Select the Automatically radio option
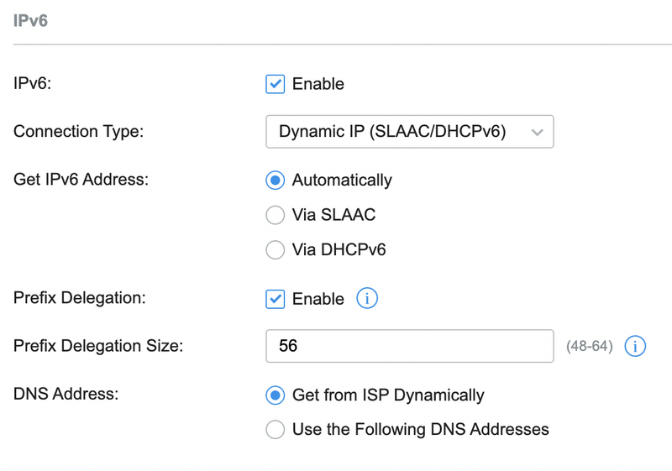 [x=276, y=181]
